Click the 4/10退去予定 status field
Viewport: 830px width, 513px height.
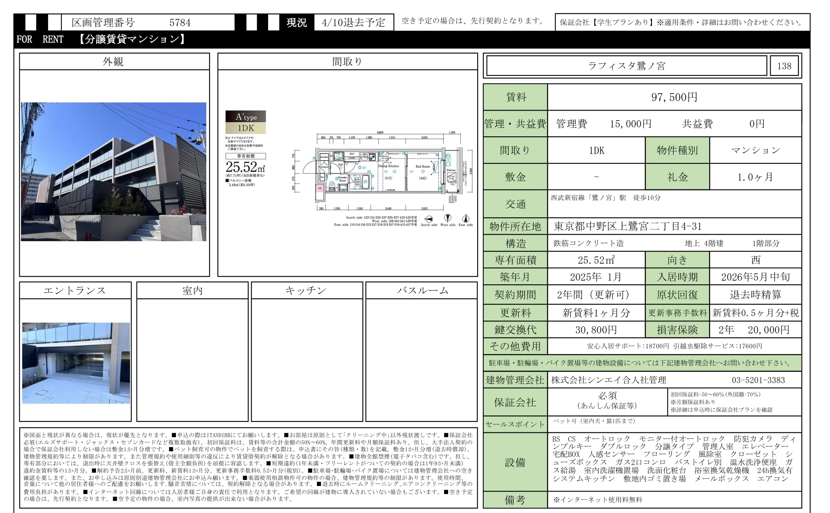point(354,23)
